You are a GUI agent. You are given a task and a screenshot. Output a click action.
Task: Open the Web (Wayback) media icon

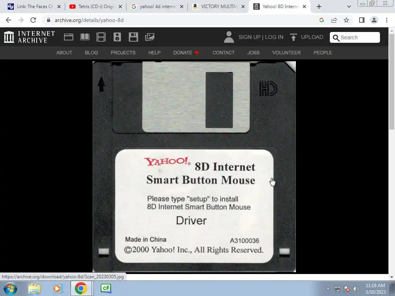(x=69, y=37)
